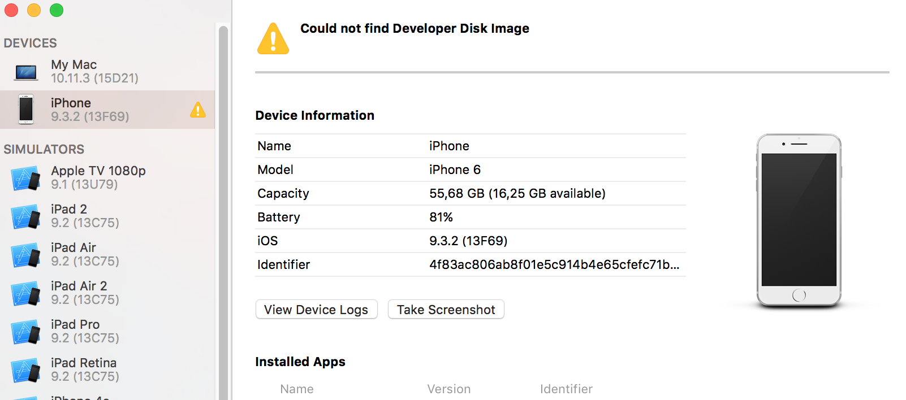Choose the iPad 2 simulator row
906x400 pixels.
tap(107, 216)
